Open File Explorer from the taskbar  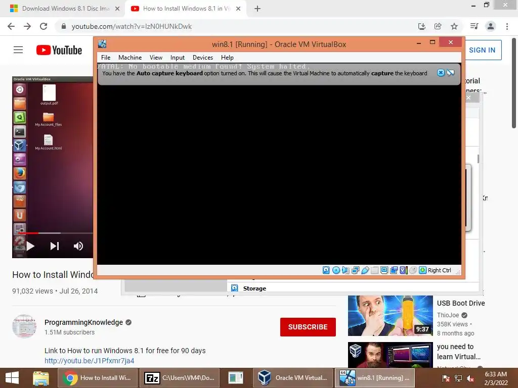tap(41, 378)
